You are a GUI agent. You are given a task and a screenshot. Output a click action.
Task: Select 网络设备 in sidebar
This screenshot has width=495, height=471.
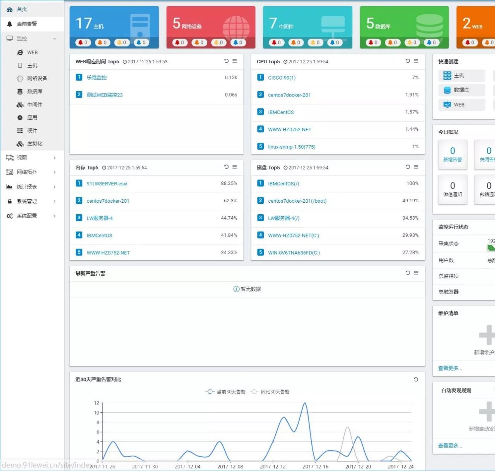click(x=32, y=78)
